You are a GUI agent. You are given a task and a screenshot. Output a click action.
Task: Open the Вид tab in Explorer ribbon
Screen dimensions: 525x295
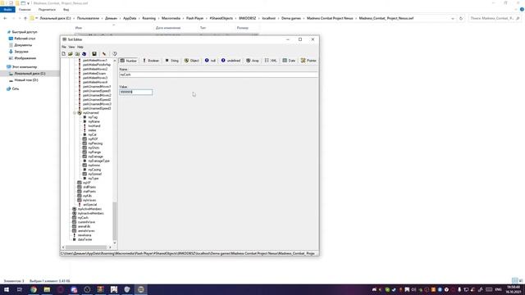point(66,10)
